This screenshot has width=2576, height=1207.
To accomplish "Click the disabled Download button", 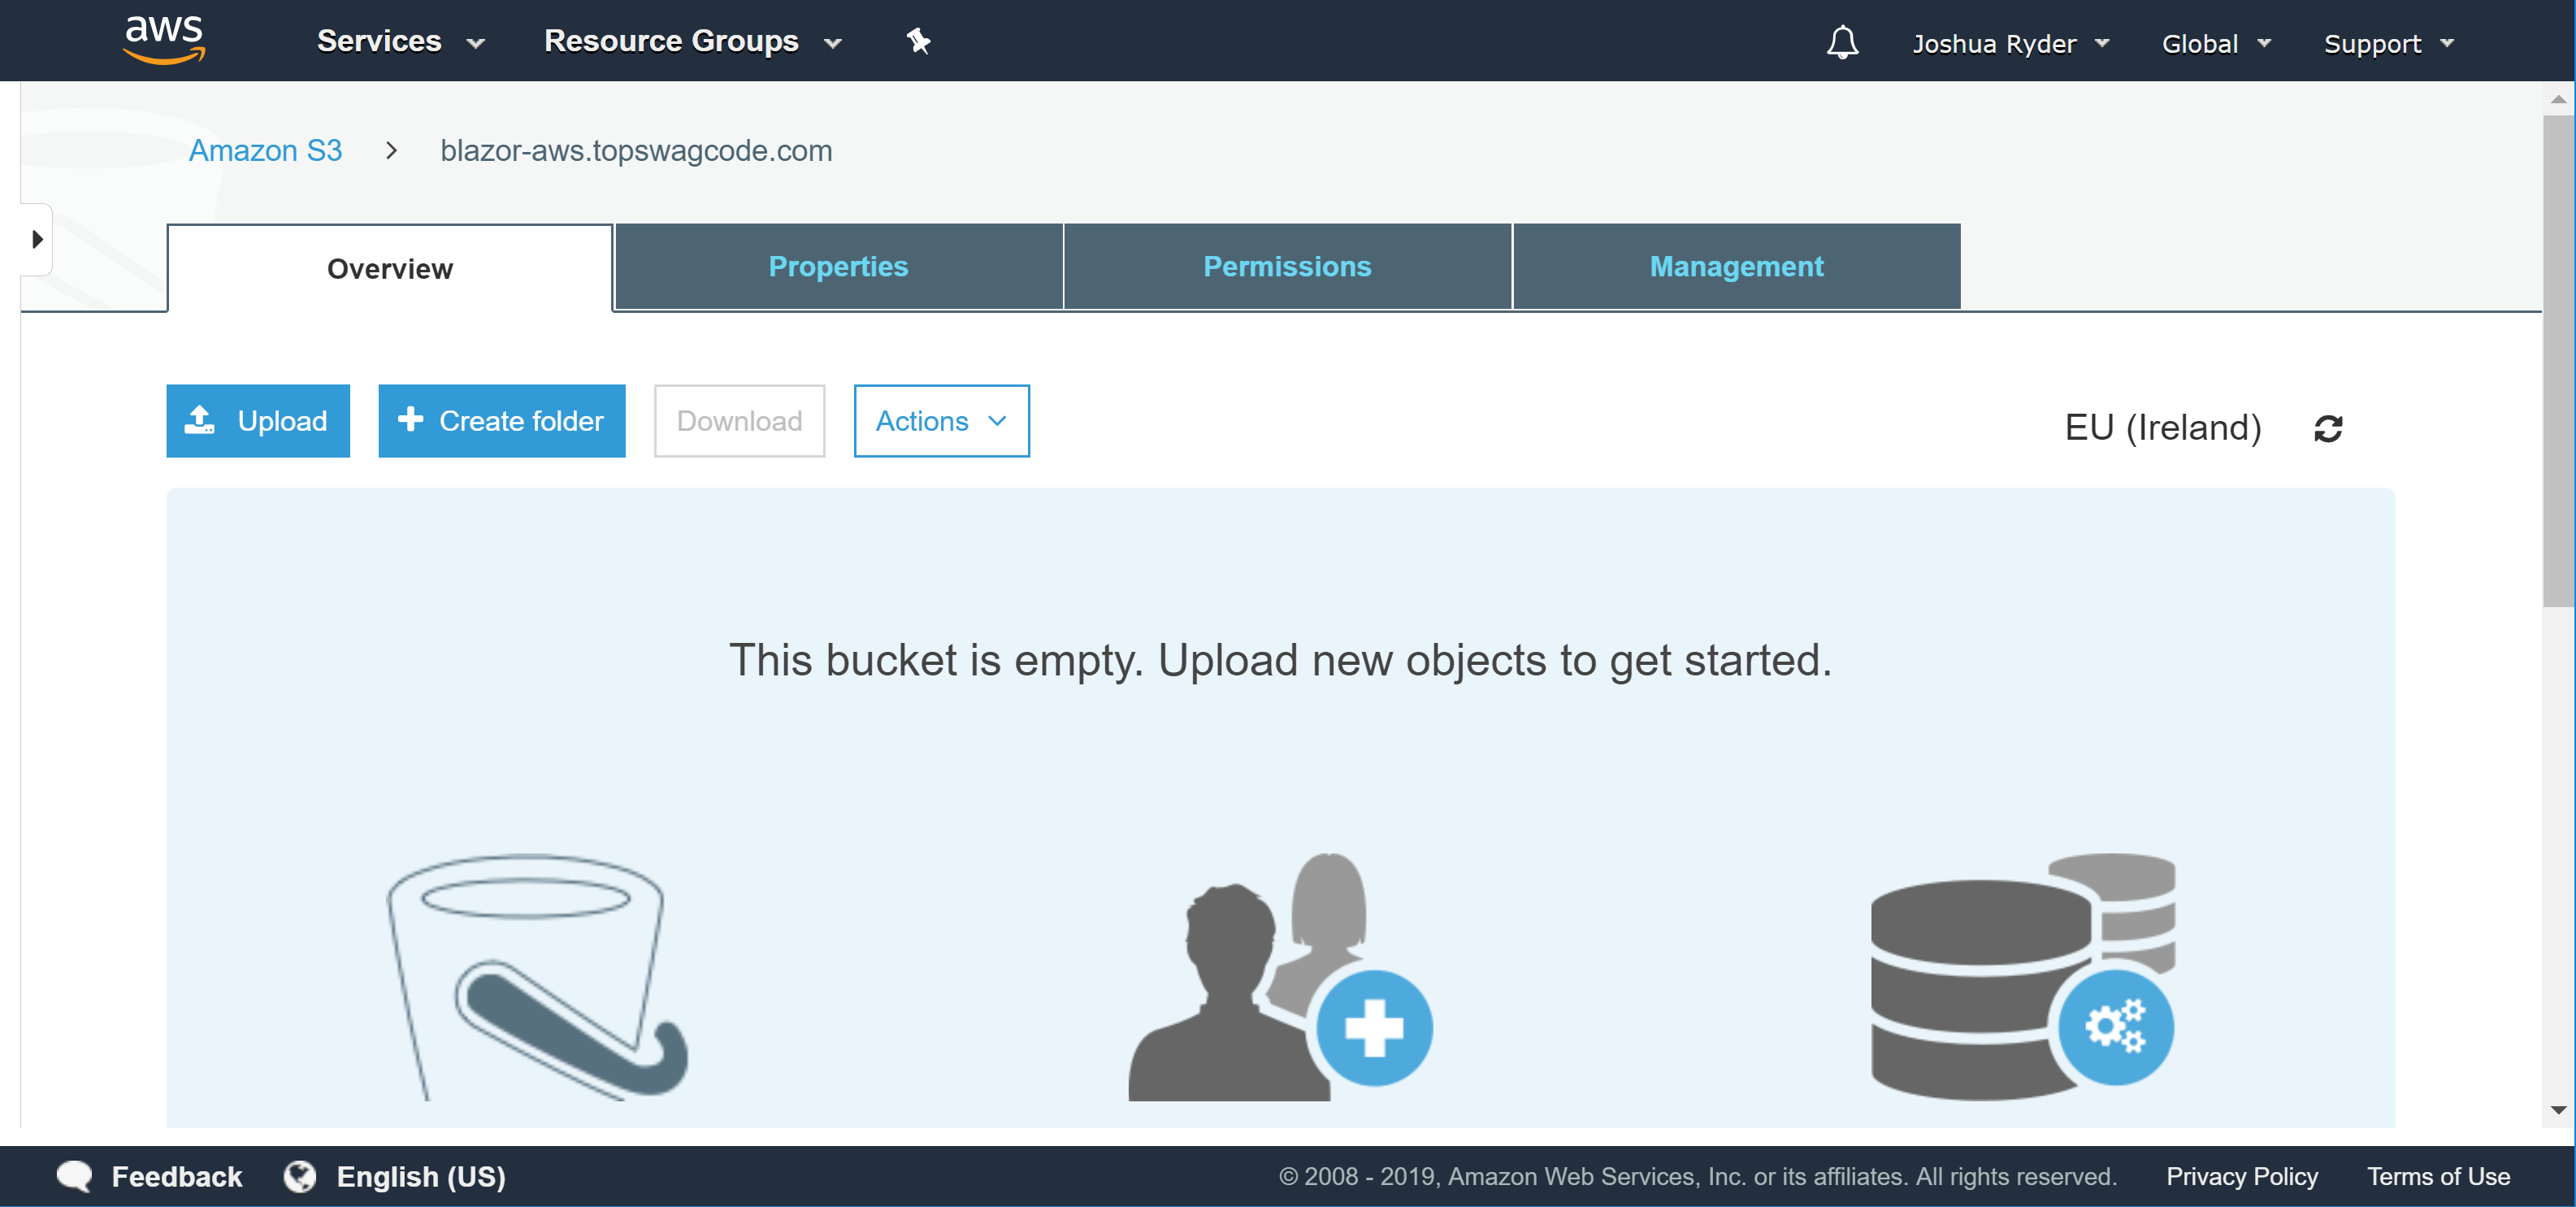I will pos(739,421).
